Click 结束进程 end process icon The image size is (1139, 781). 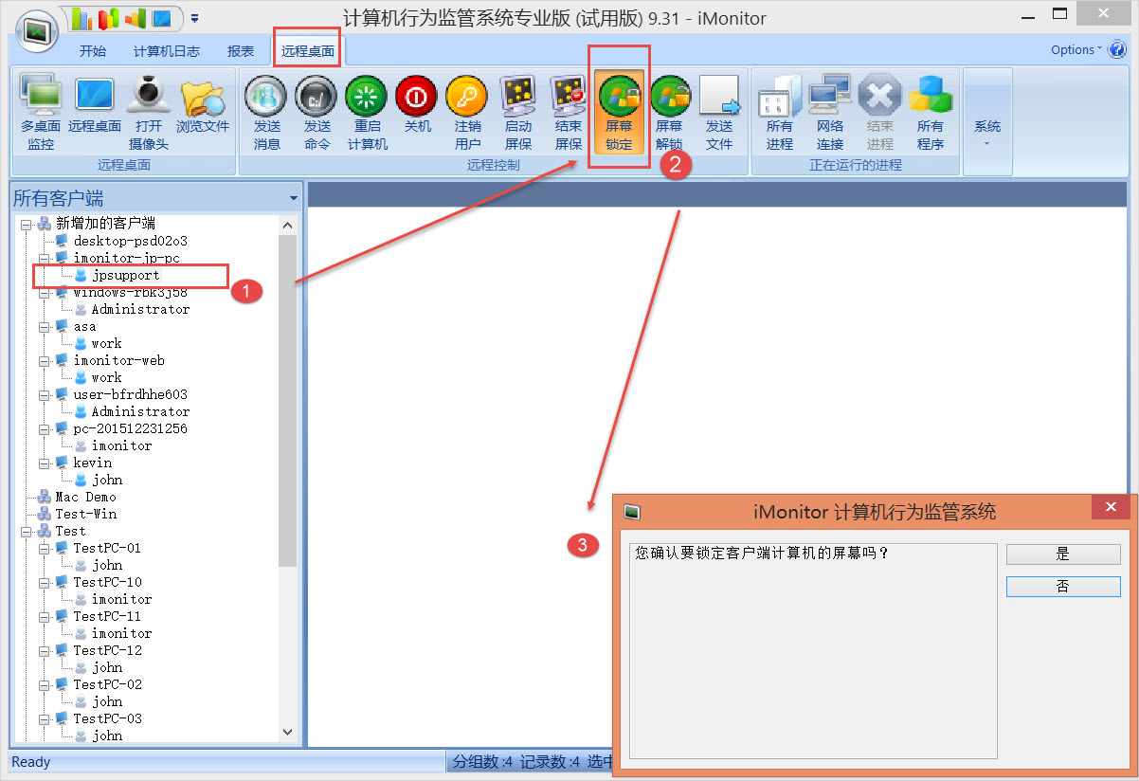tap(880, 115)
